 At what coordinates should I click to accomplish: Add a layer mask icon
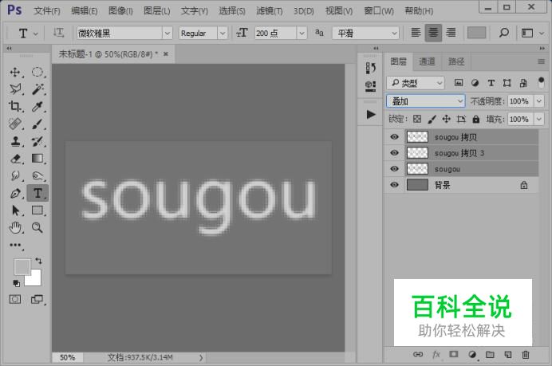454,354
